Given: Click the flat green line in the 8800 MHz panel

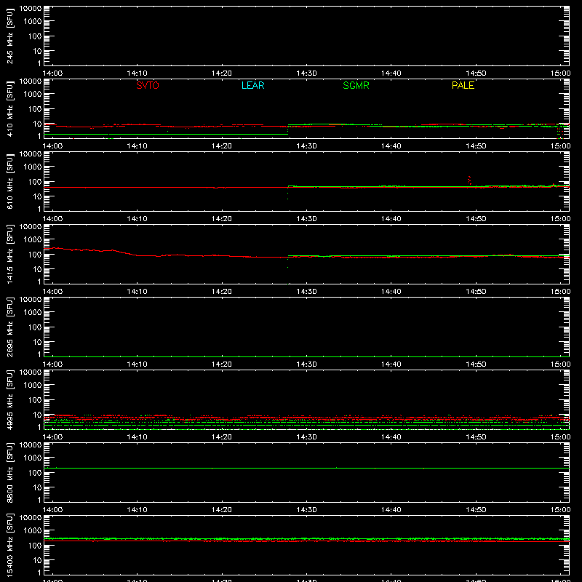Looking at the screenshot, I should coord(306,468).
